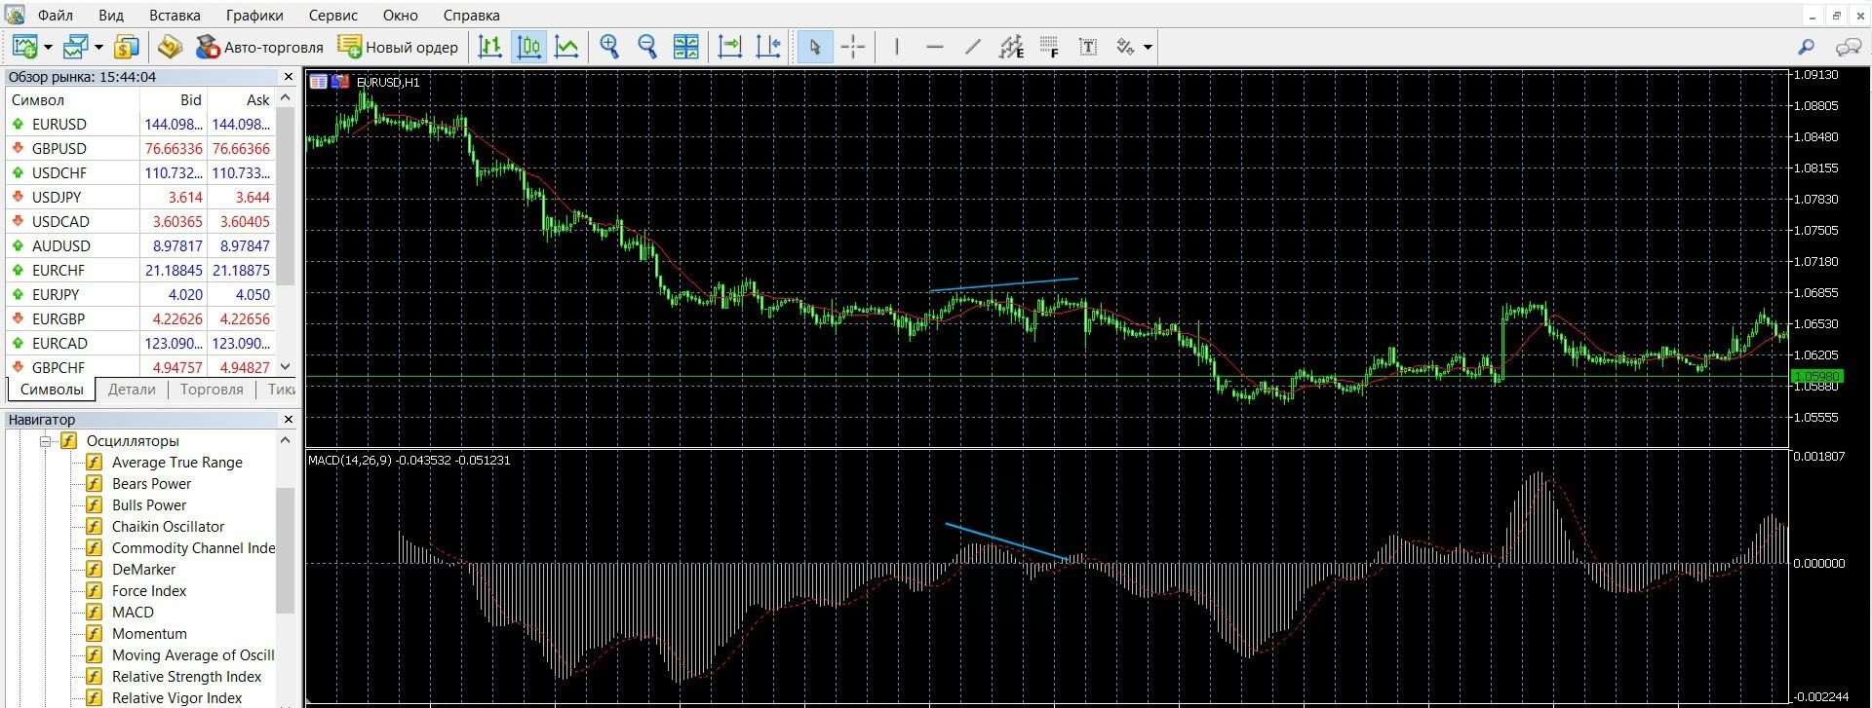Click the green 1.05980 price label
Image resolution: width=1872 pixels, height=708 pixels.
(1815, 376)
